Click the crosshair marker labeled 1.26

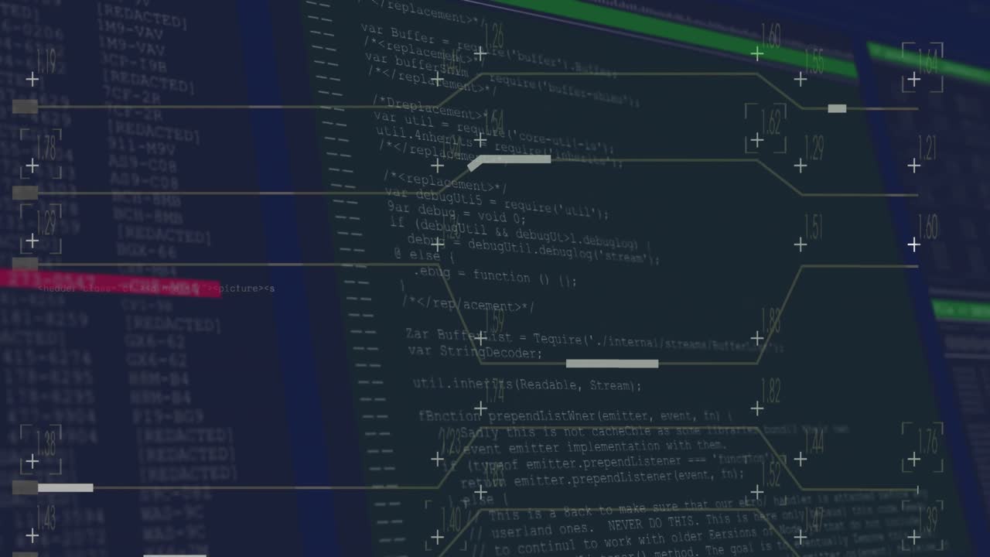tap(480, 54)
